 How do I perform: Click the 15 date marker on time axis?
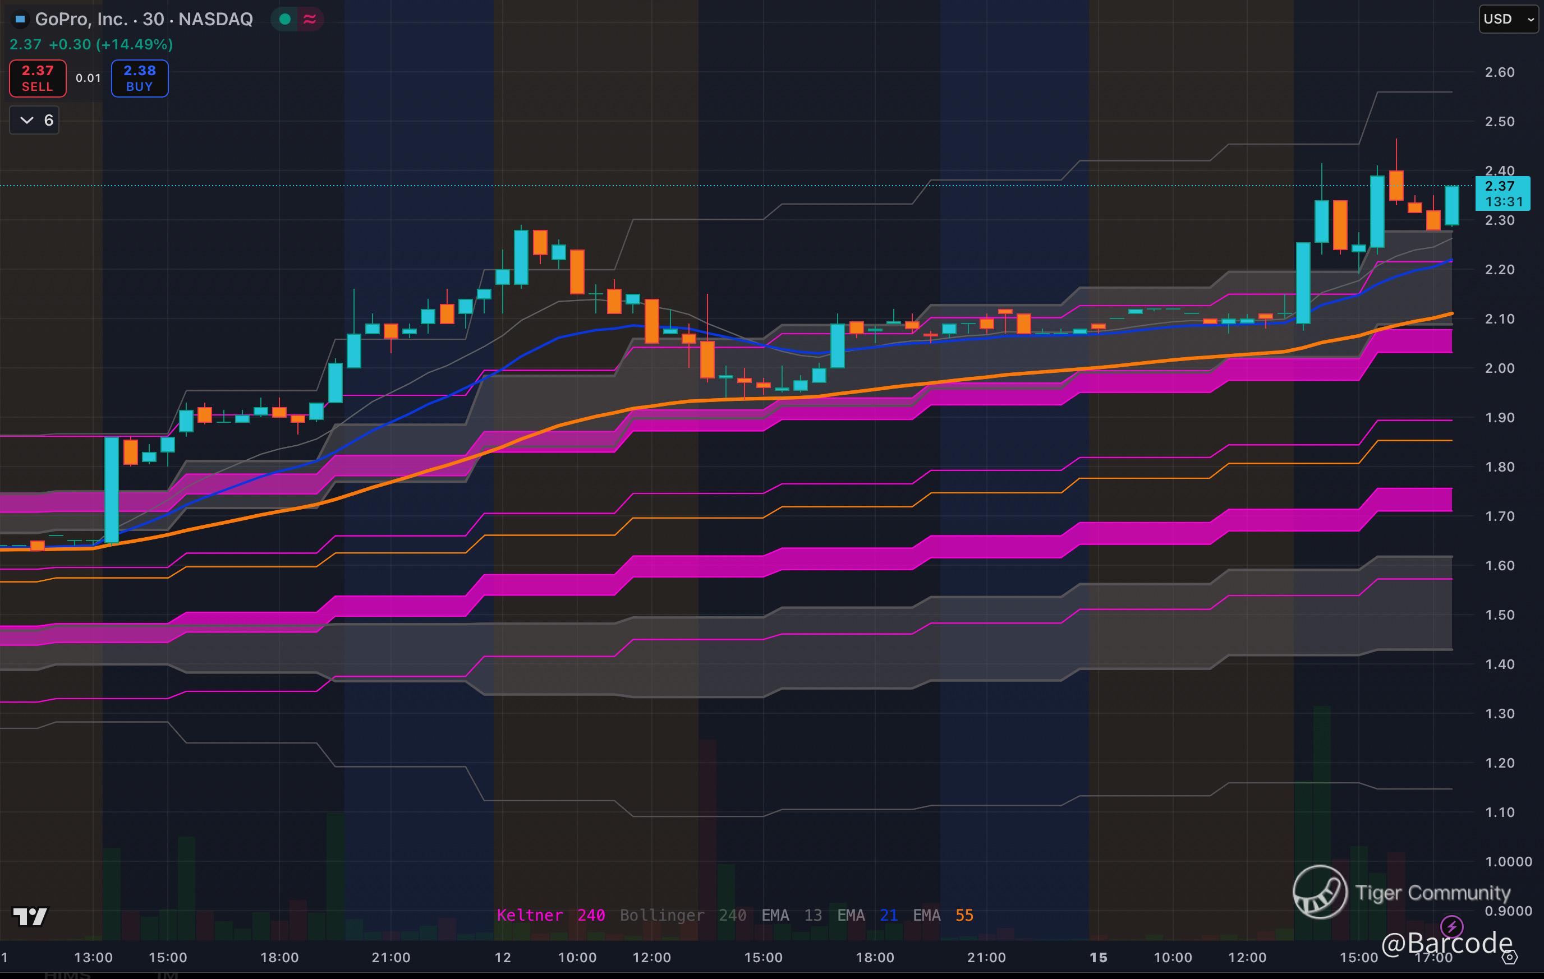[1099, 957]
